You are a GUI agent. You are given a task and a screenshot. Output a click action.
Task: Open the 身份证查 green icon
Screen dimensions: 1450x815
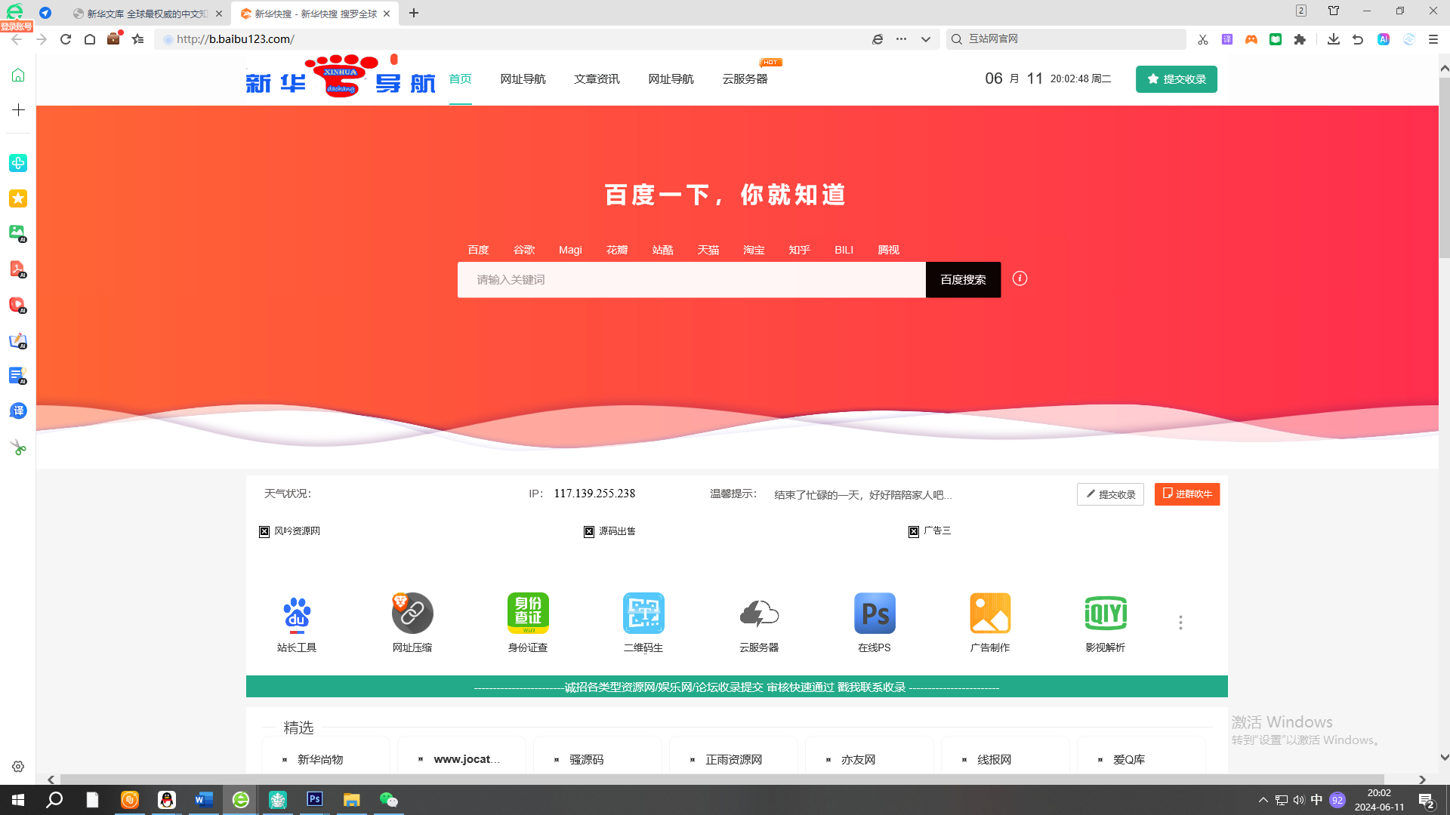click(528, 614)
